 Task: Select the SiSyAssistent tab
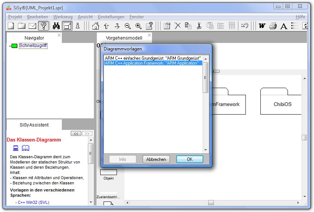(34, 125)
